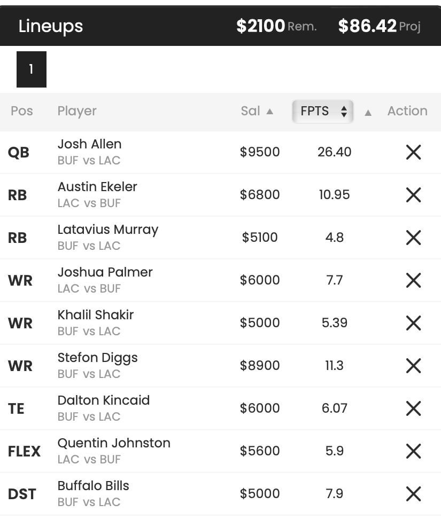This screenshot has width=441, height=520.
Task: Click the Action column header
Action: pyautogui.click(x=407, y=111)
